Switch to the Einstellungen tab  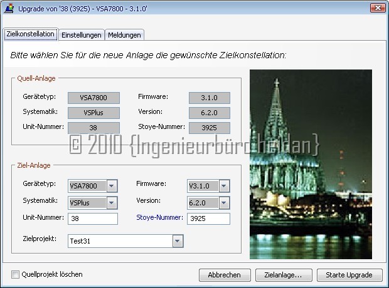coord(82,34)
